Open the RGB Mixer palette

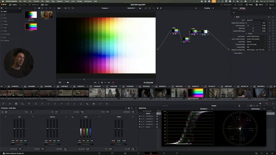(x=29, y=104)
